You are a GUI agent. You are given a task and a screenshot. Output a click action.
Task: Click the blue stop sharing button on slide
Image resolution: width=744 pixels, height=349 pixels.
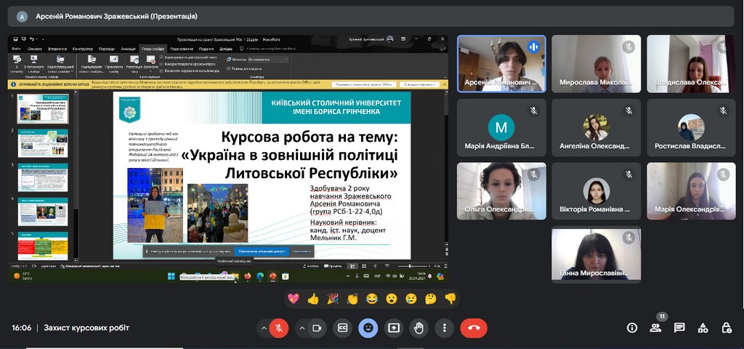coord(262,251)
